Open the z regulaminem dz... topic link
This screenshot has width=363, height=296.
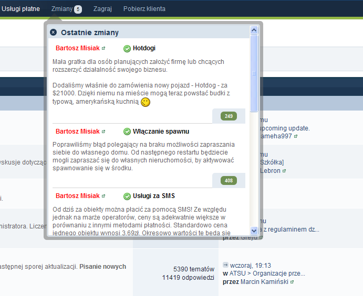point(291,229)
